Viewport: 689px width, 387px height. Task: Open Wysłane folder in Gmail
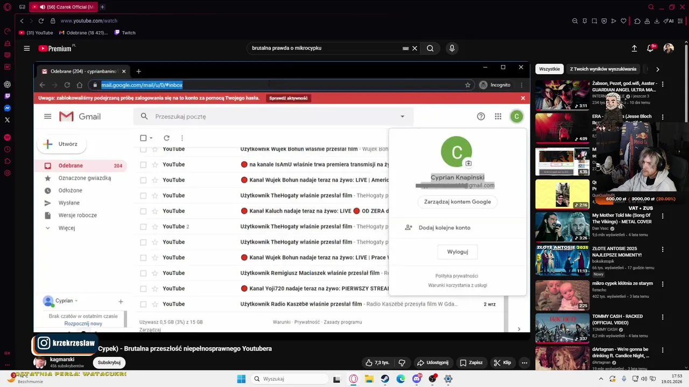pos(69,203)
